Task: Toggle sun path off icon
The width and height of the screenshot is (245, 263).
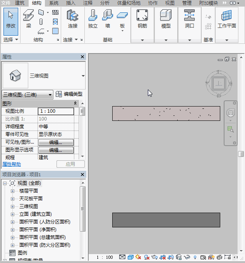Action: tap(138, 257)
